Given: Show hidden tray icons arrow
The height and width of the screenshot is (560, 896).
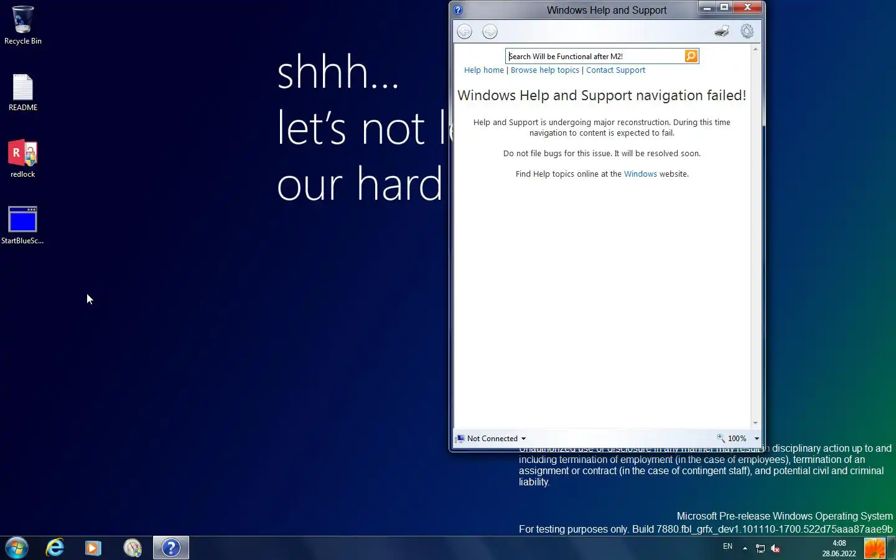Looking at the screenshot, I should pyautogui.click(x=745, y=548).
